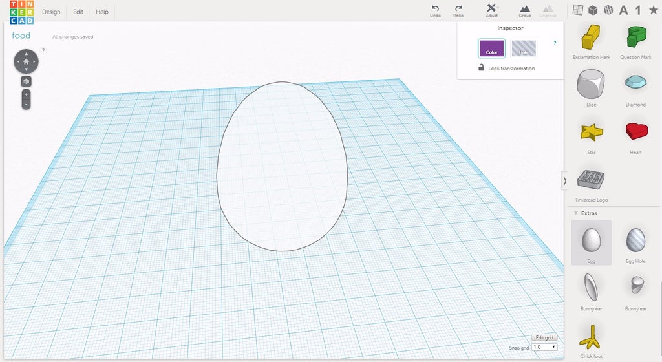Open the Edit menu
Viewport: 662px width, 362px height.
tap(78, 12)
